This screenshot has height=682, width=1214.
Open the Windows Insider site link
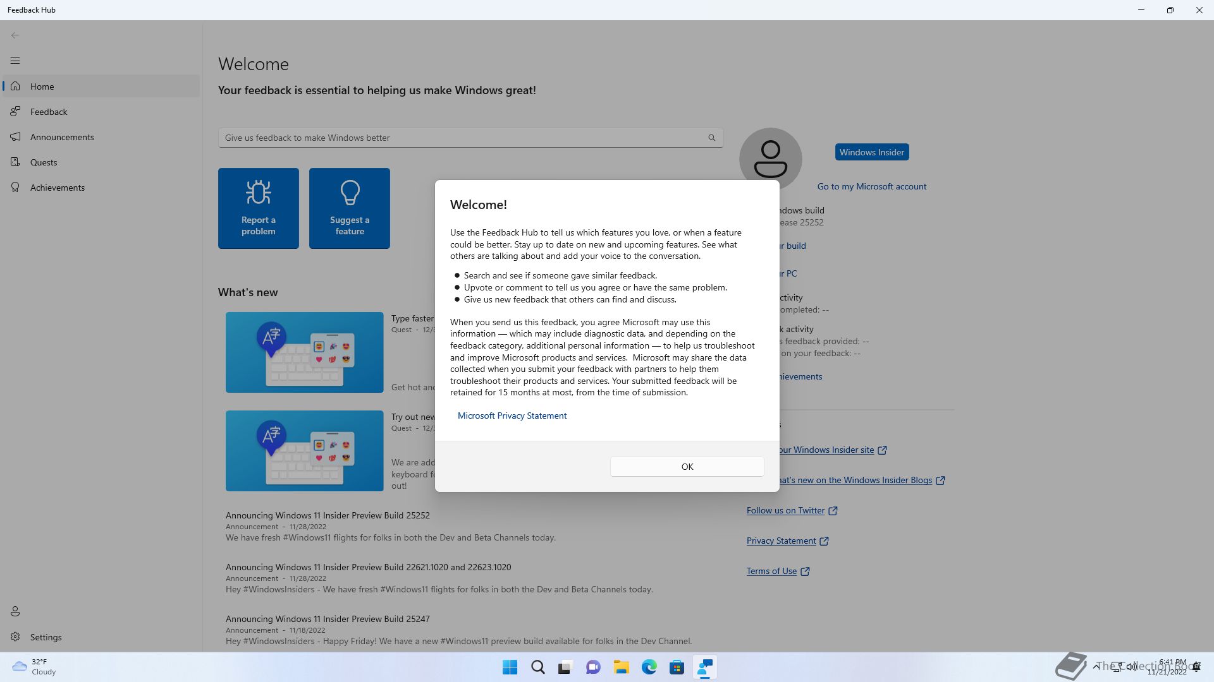click(827, 450)
